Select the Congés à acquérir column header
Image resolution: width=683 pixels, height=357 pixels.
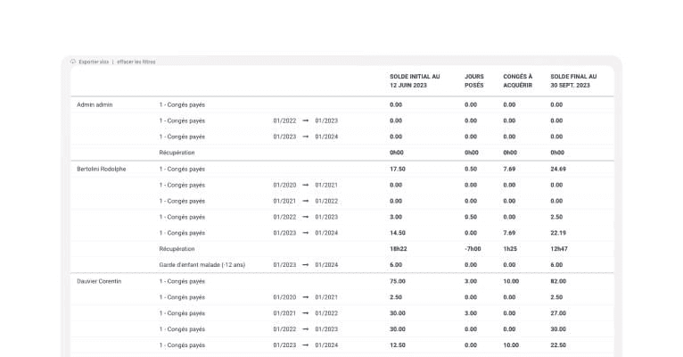pyautogui.click(x=517, y=80)
